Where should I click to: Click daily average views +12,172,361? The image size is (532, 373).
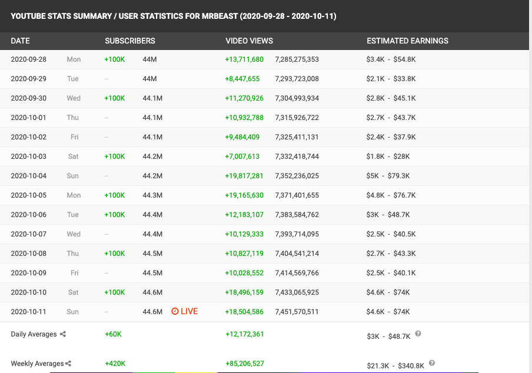(245, 334)
